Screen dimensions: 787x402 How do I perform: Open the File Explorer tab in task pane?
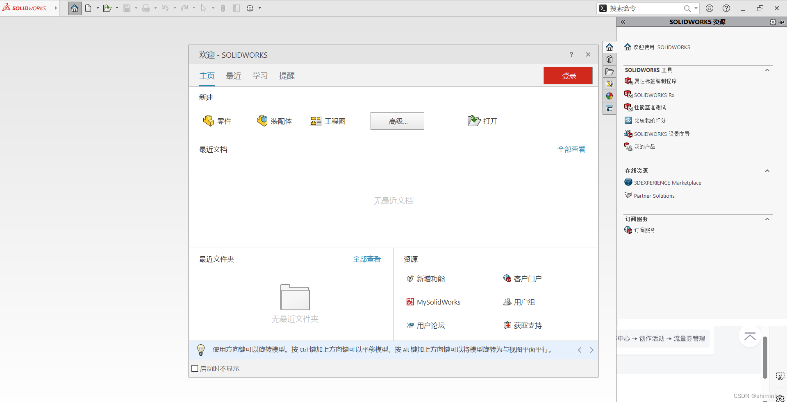pos(610,72)
